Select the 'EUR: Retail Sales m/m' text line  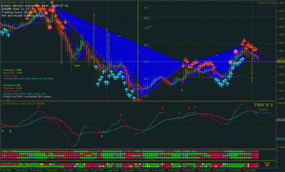pyautogui.click(x=25, y=94)
